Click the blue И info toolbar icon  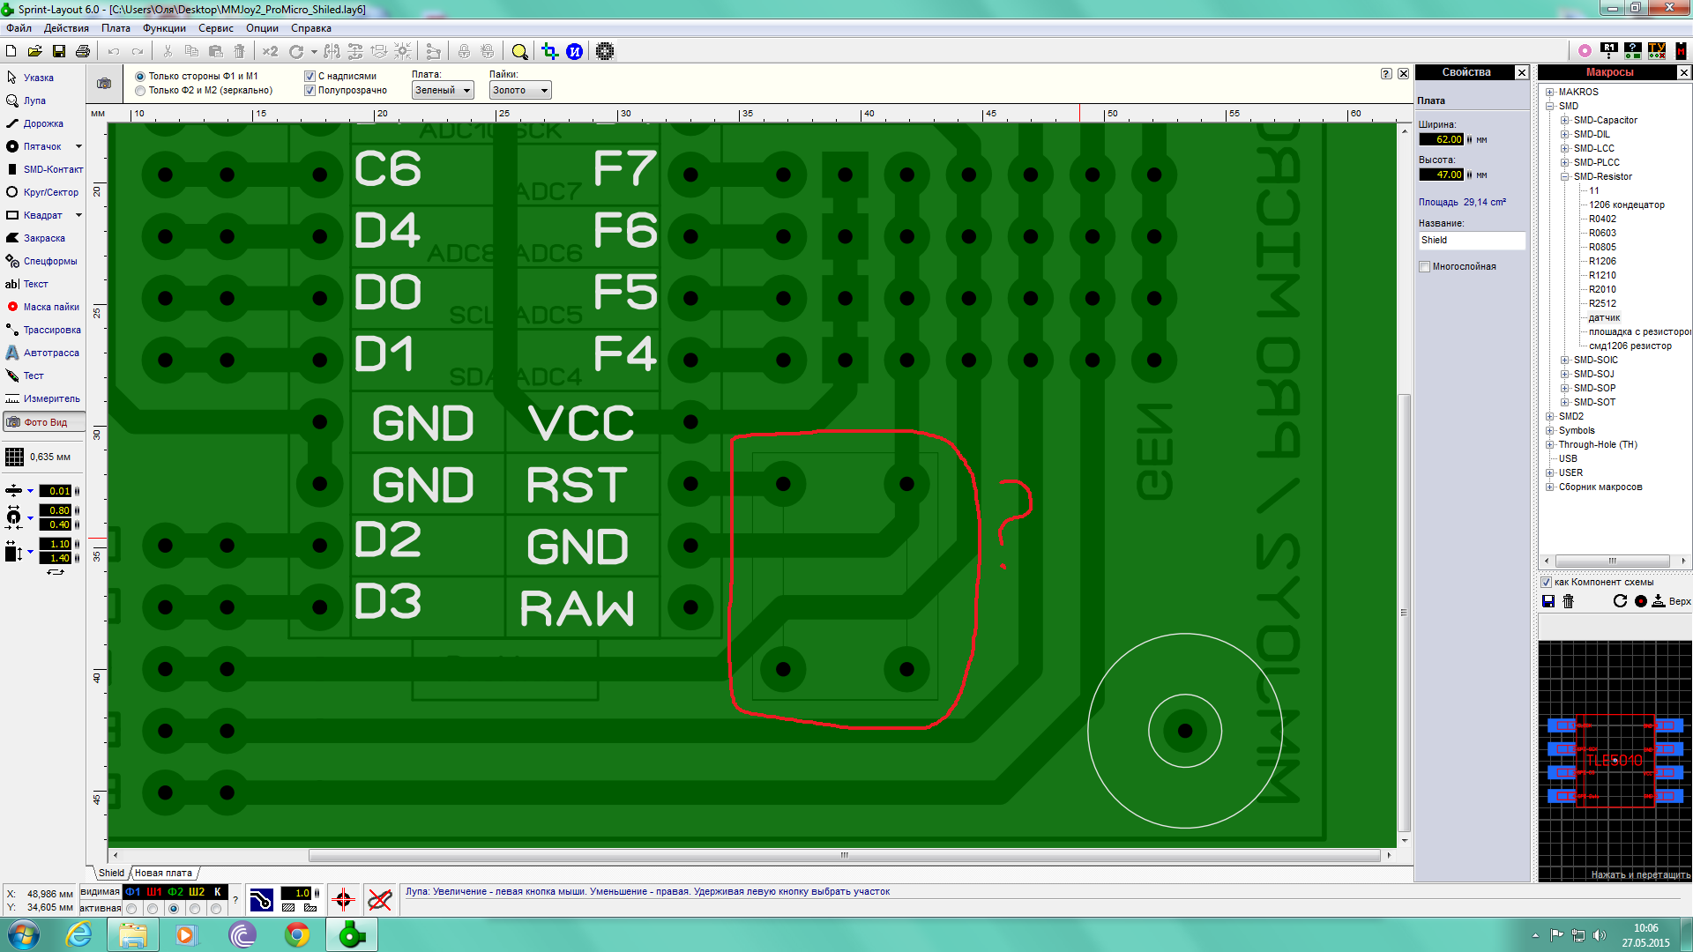click(x=575, y=51)
